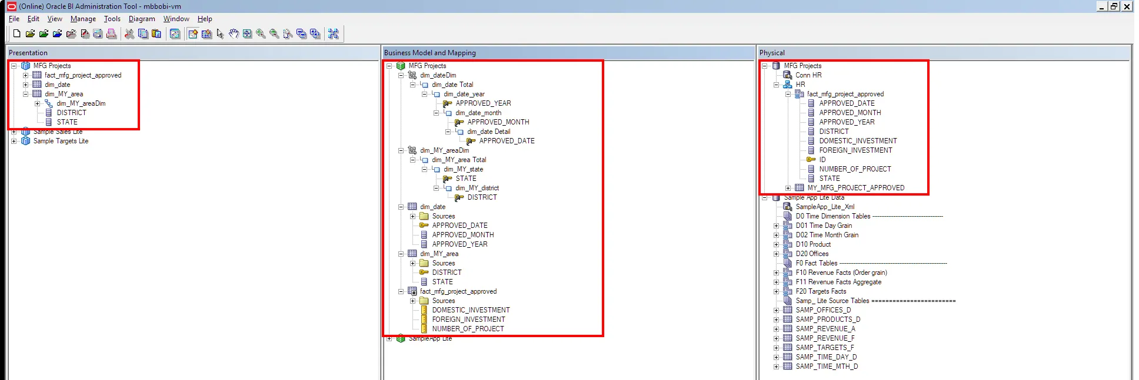Click the Print toolbar icon
This screenshot has height=380, width=1139.
[x=111, y=33]
